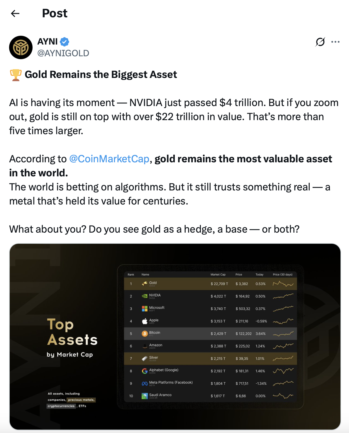Click the Microsoft logo in table
Viewport: 349px width, 433px height.
coord(145,308)
